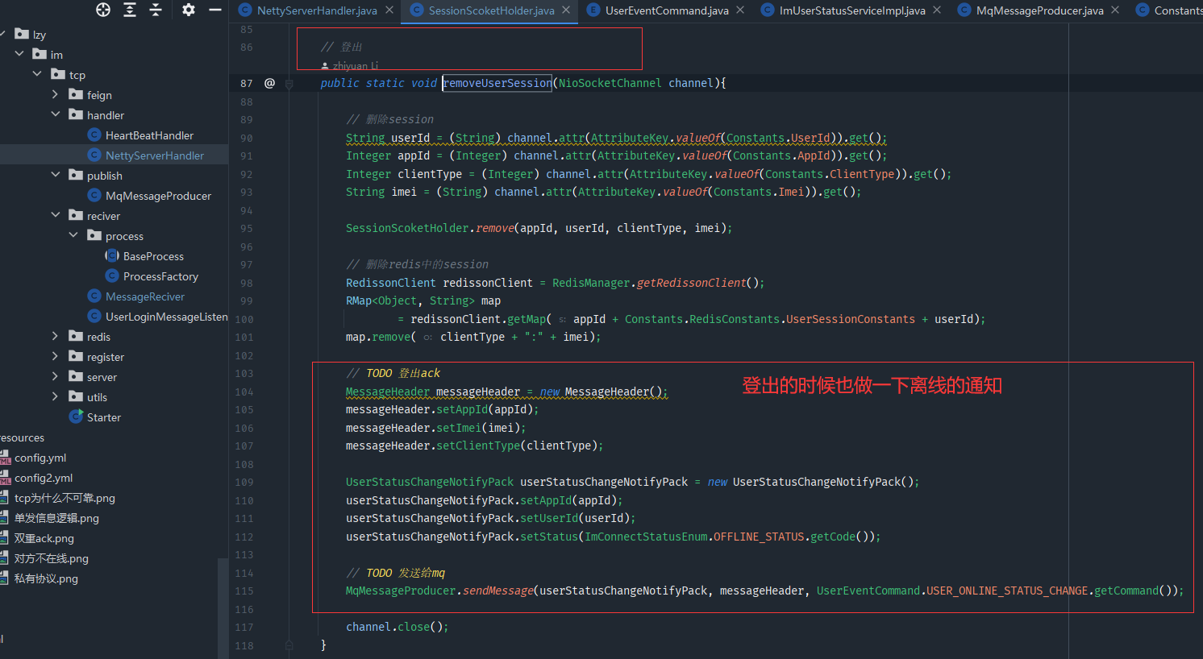Close the ImUserStatusServiceImpl.java tab
The image size is (1203, 659).
tap(937, 10)
